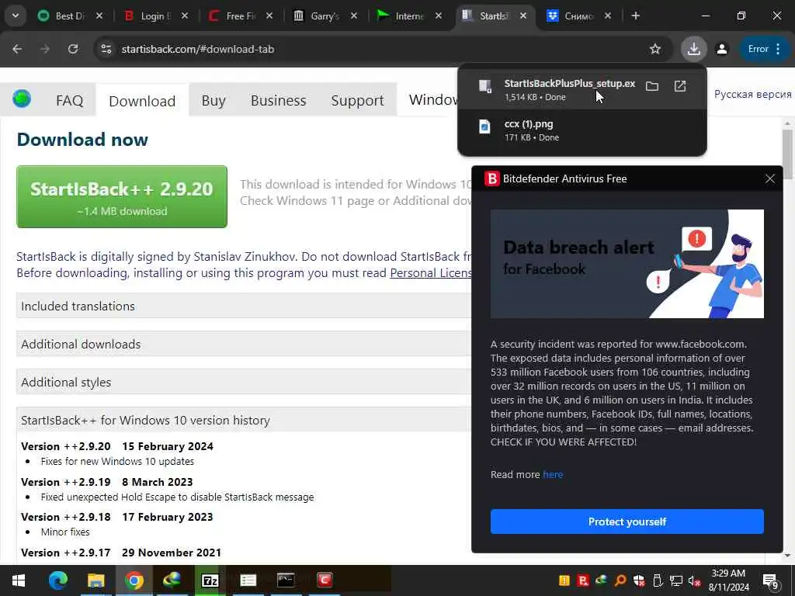Switch to the Снимо Dropbox browser tab

pos(579,16)
